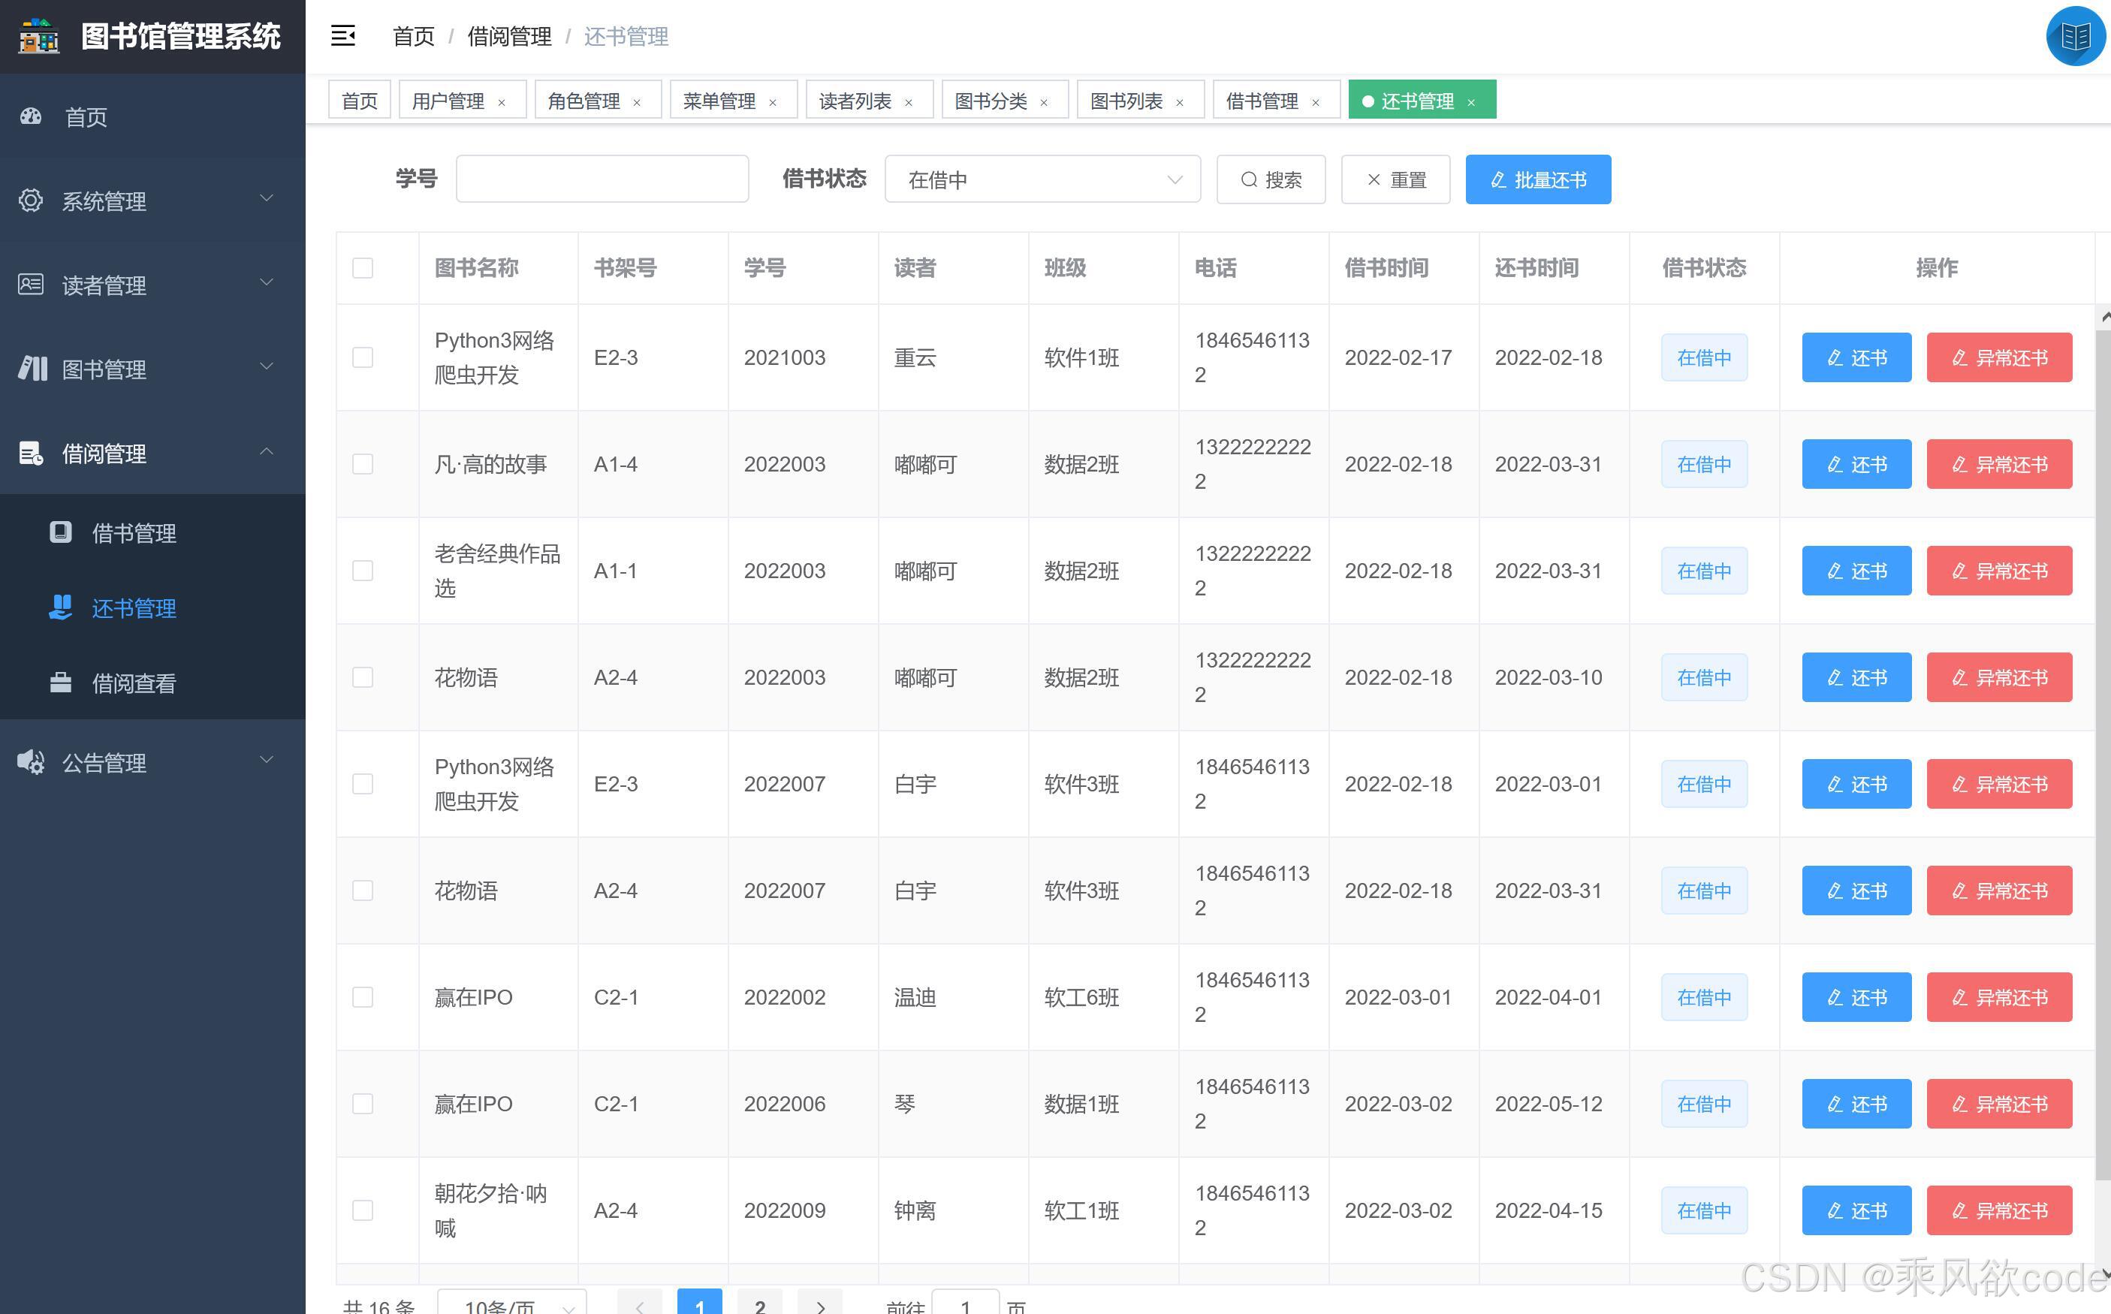Image resolution: width=2111 pixels, height=1314 pixels.
Task: Open the 借书状态 dropdown
Action: 1042,179
